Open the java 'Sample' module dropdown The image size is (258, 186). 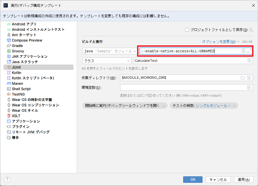coord(110,51)
